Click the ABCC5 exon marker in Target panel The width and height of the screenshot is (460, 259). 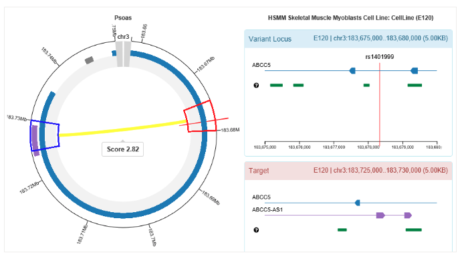(357, 203)
